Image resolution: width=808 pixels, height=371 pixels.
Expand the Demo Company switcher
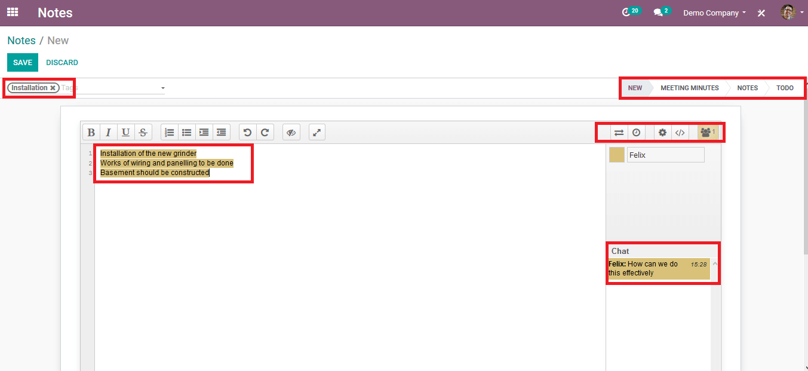(x=714, y=13)
